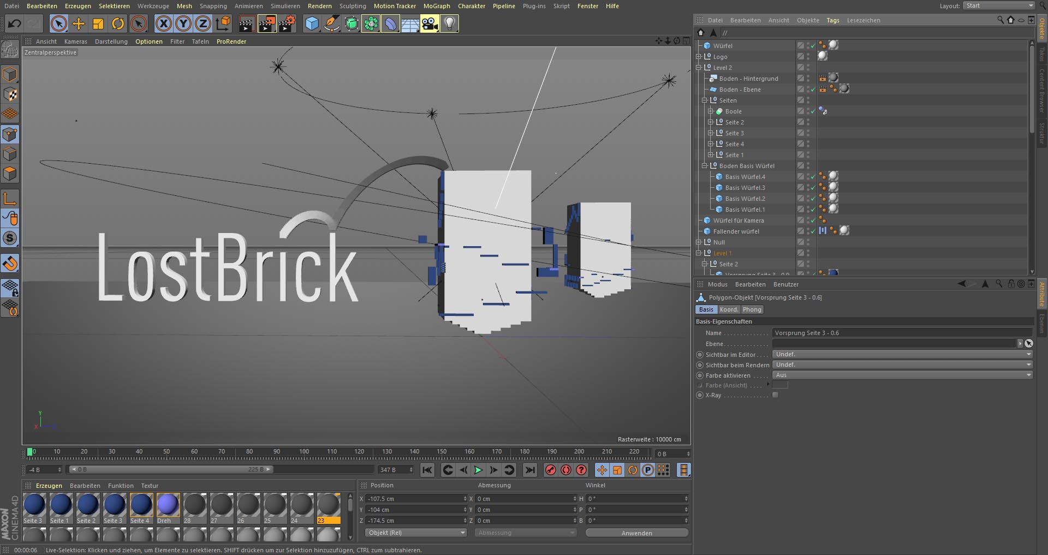Add a cube primitive object
This screenshot has height=555, width=1048.
(x=312, y=23)
